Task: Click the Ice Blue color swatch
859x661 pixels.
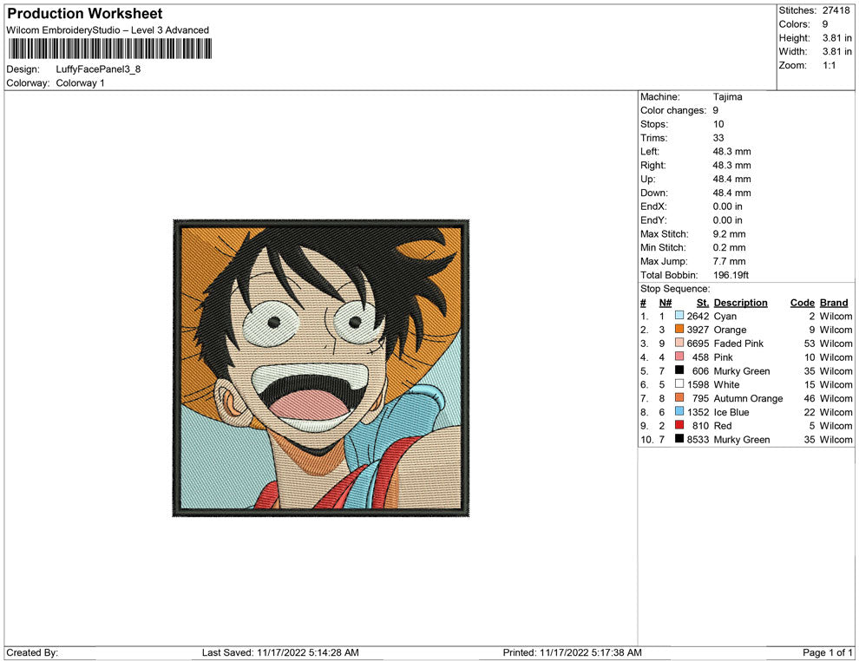Action: point(679,411)
